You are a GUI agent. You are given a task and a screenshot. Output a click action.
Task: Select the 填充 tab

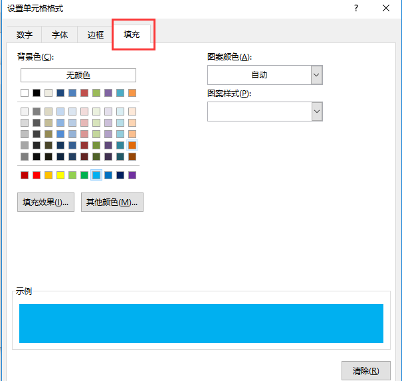(x=132, y=35)
